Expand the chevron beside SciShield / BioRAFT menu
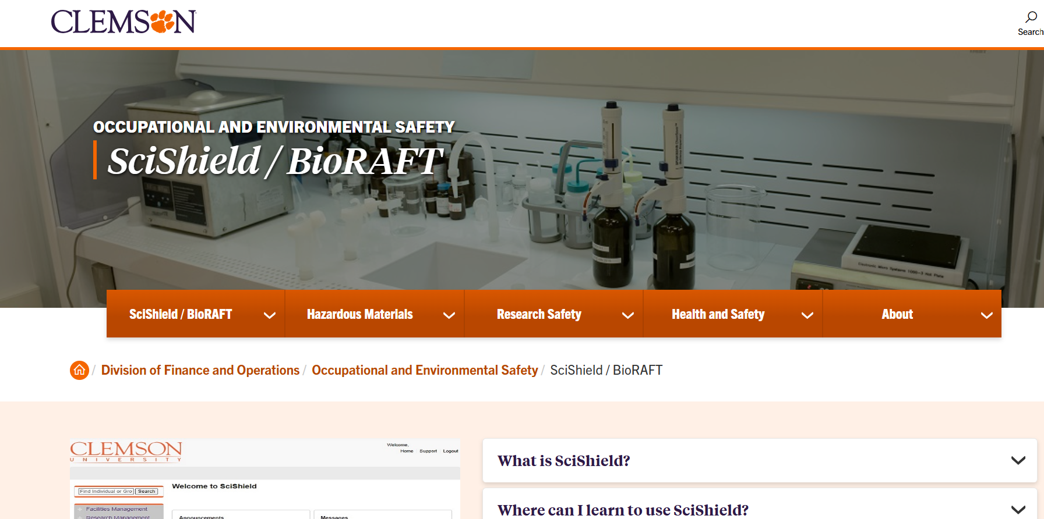 point(270,315)
